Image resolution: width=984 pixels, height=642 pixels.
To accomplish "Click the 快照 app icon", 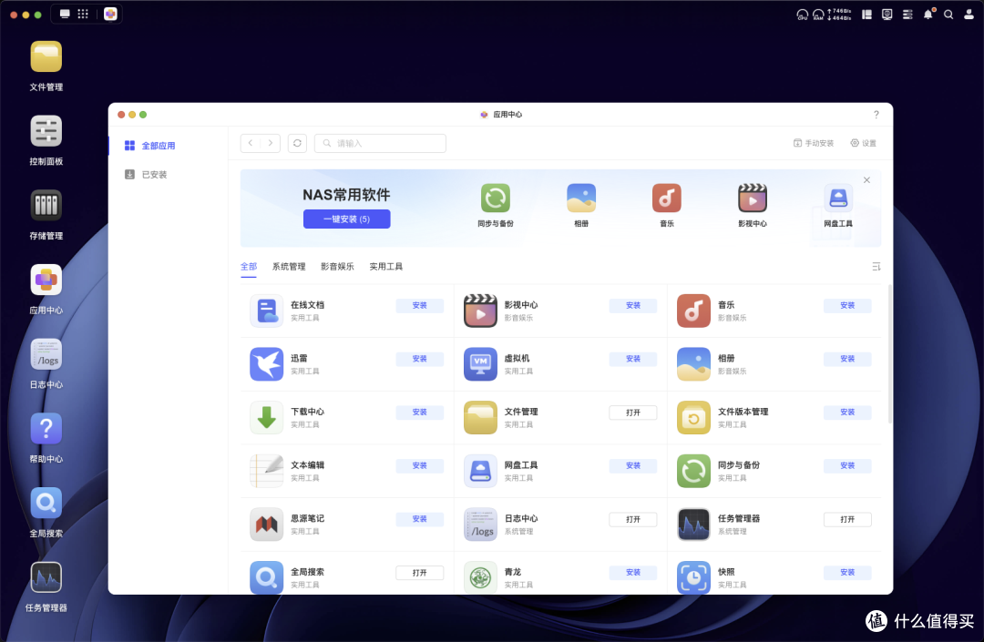I will [x=693, y=577].
